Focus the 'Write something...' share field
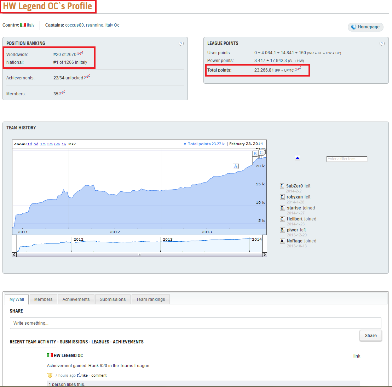The height and width of the screenshot is (387, 392). [x=196, y=323]
